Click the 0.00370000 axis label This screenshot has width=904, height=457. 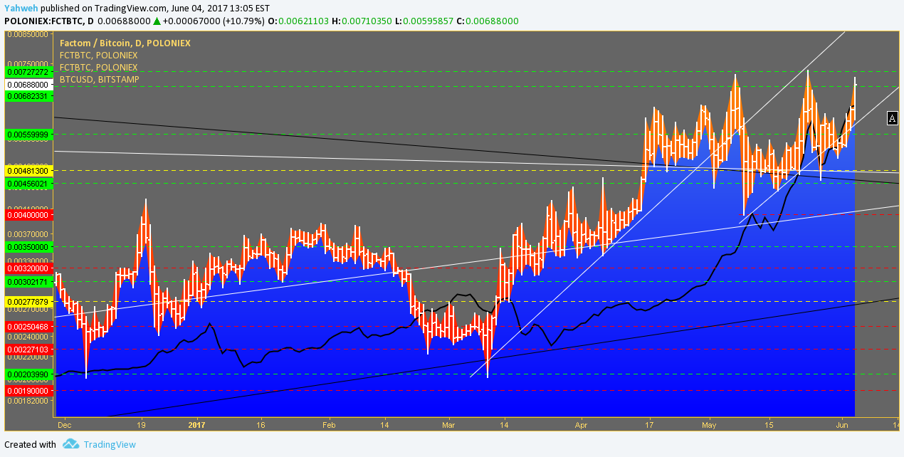(x=28, y=234)
